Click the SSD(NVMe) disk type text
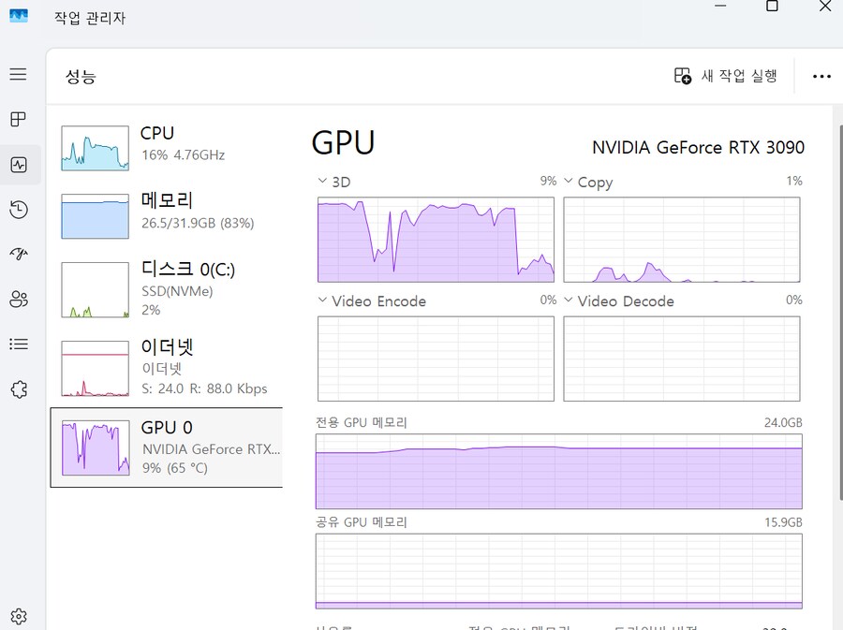Viewport: 843px width, 630px height. coord(177,291)
